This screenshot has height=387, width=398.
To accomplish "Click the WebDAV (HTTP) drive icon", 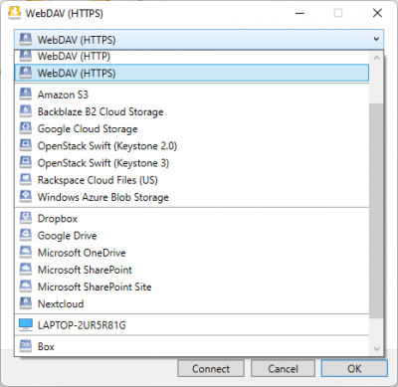I will 26,56.
